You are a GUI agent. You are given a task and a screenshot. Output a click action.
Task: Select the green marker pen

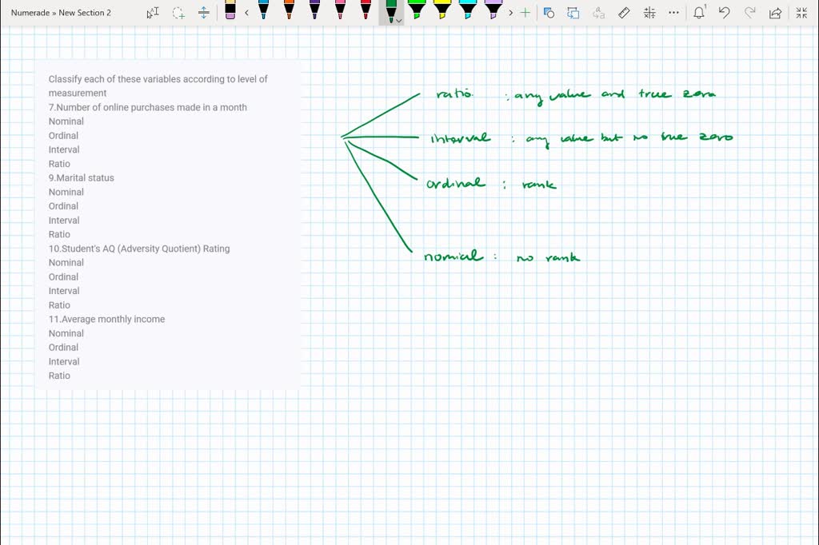[390, 12]
